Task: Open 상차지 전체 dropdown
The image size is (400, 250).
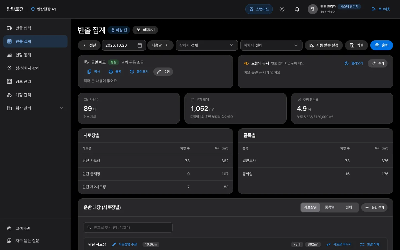Action: point(207,45)
